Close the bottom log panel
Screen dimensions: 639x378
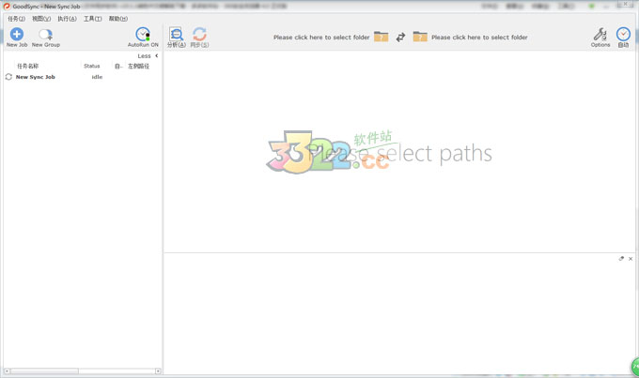click(631, 258)
